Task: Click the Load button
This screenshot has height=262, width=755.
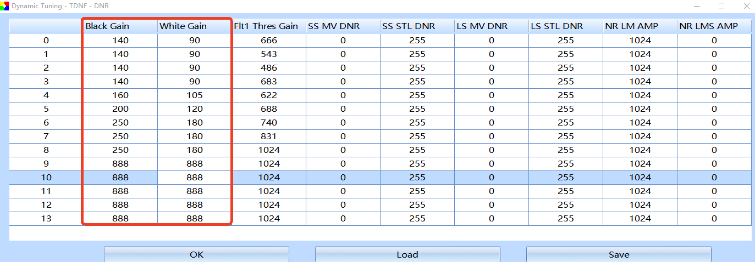Action: click(407, 254)
